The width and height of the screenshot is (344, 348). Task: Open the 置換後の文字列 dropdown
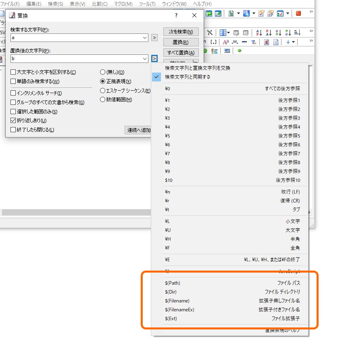[x=145, y=59]
